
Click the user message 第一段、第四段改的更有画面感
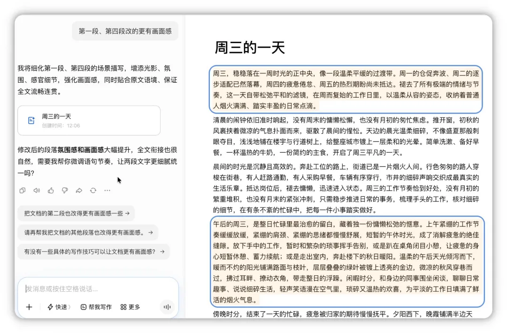point(125,31)
